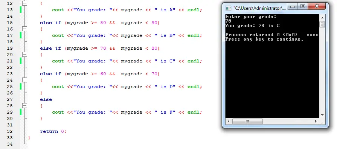Collapse the code block at line 12
Viewport: 337px width, 149px height.
(25, 3)
